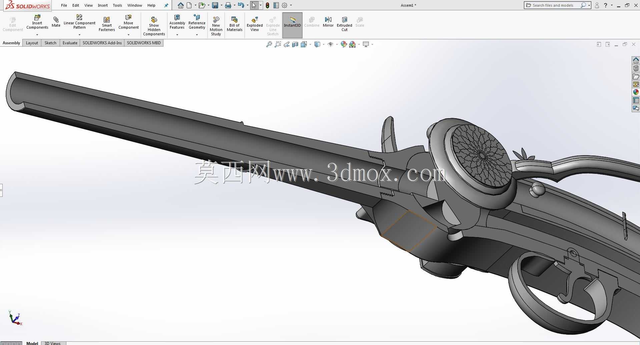Click Show Hidden Components
Viewport: 640px width, 345px height.
pos(154,26)
